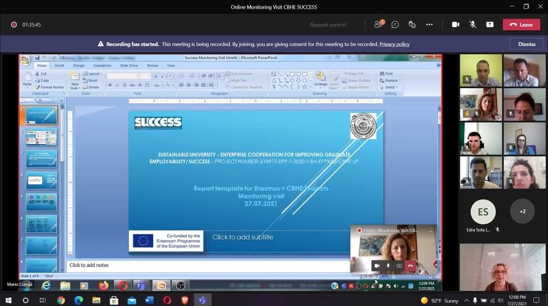Viewport: 548px width, 306px height.
Task: Open the font size combo box
Action: pyautogui.click(x=144, y=76)
